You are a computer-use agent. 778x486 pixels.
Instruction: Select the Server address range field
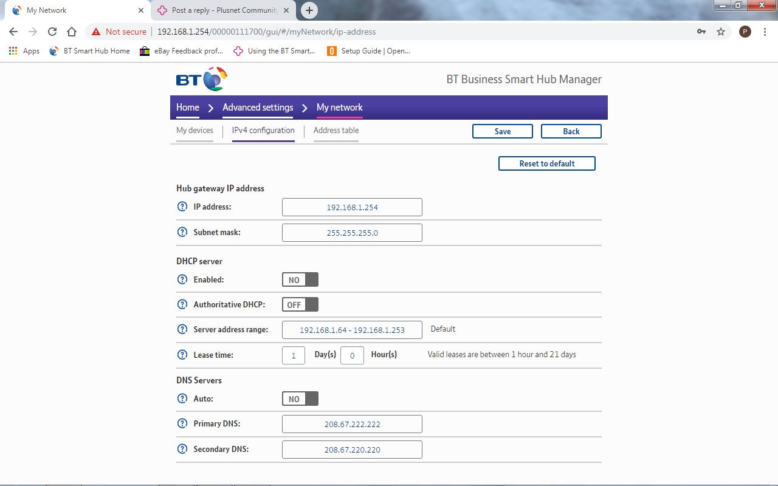click(x=352, y=330)
